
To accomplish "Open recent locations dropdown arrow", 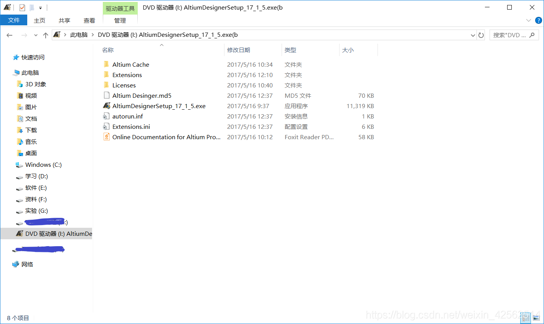I will pos(36,35).
